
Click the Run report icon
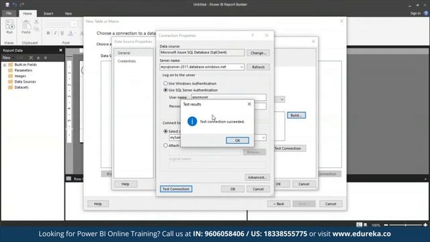(x=9, y=25)
